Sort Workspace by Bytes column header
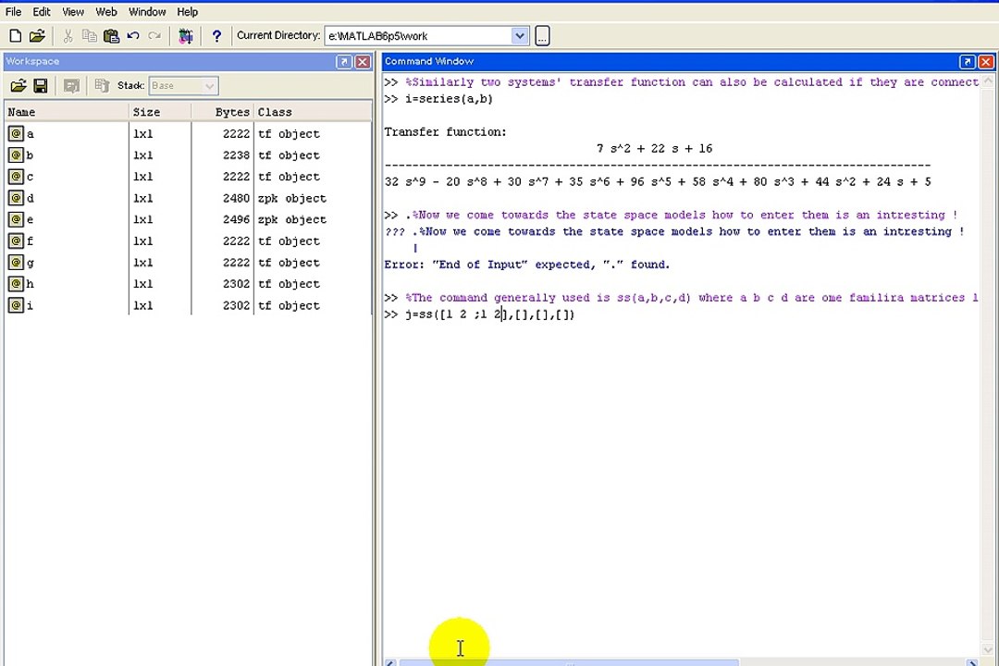This screenshot has width=999, height=666. coord(222,112)
